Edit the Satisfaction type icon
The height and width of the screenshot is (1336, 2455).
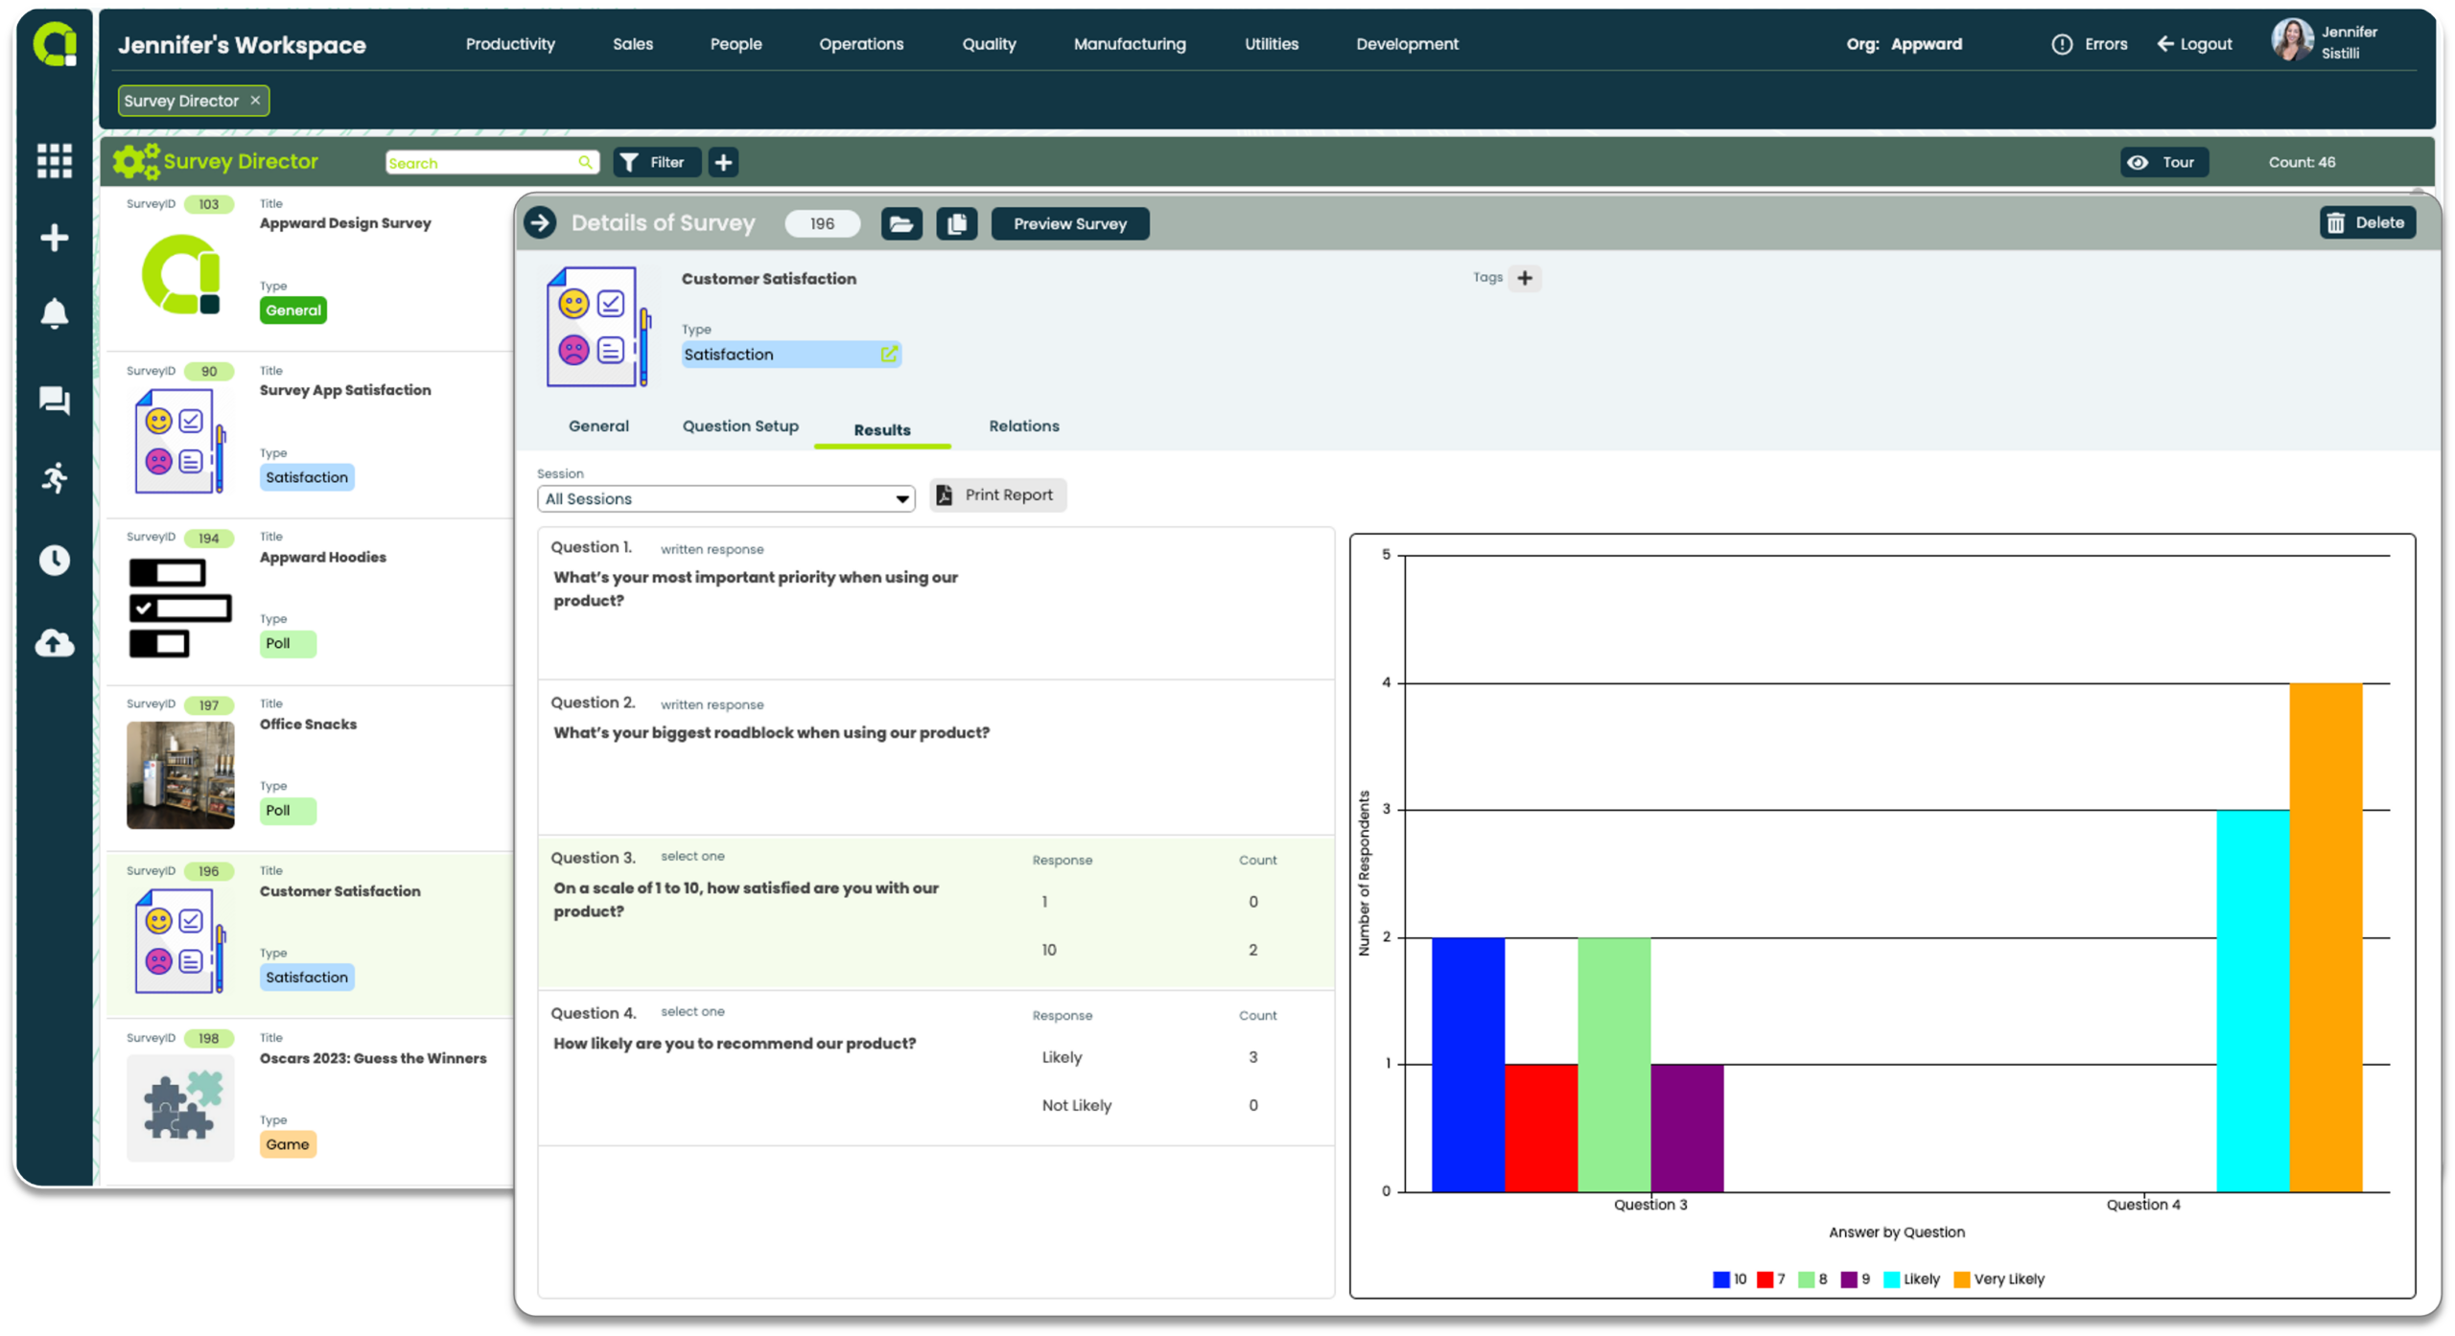(x=888, y=355)
